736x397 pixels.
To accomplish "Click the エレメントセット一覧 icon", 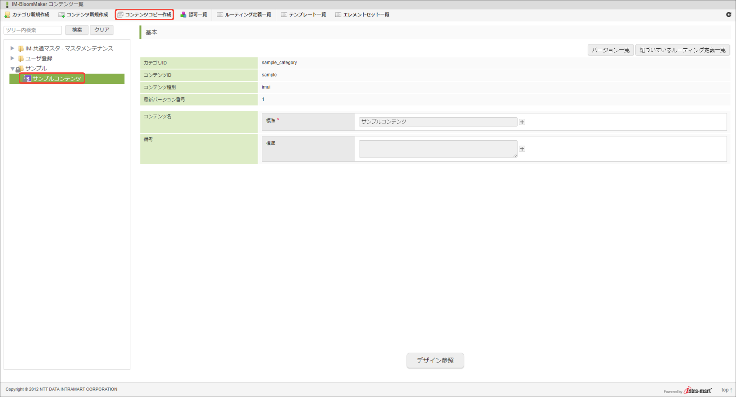I will click(338, 15).
